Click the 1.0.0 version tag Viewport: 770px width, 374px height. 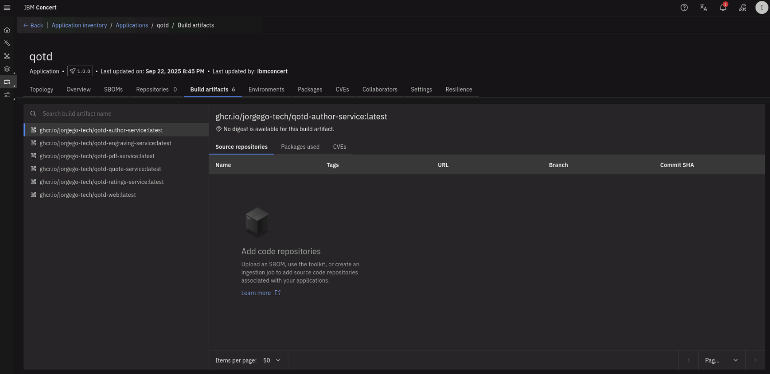[80, 71]
